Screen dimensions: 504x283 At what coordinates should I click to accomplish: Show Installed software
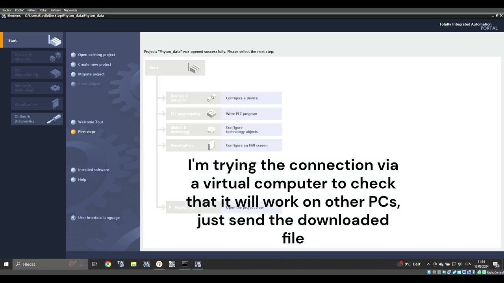click(93, 170)
